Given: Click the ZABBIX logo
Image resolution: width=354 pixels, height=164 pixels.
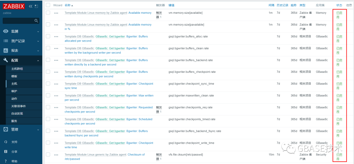Looking at the screenshot, I should (14, 7).
